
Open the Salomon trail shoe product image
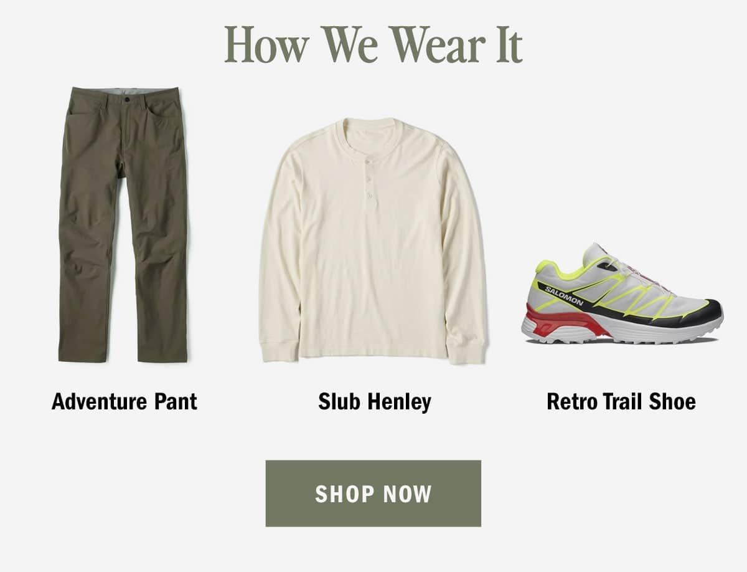(x=622, y=293)
